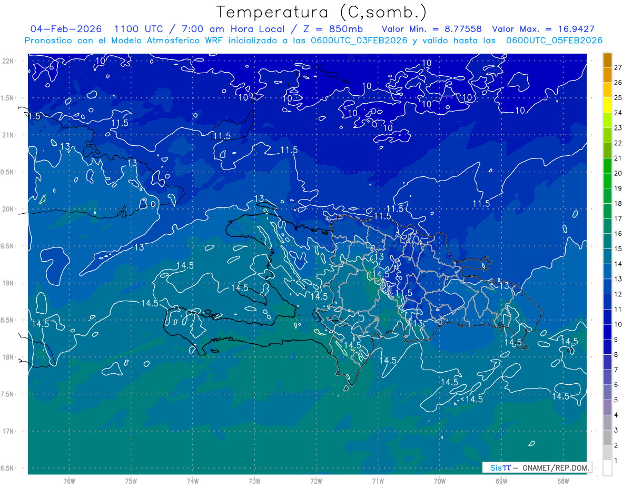Image resolution: width=632 pixels, height=488 pixels.
Task: Click the colorbar scale label '27'
Action: tap(618, 67)
